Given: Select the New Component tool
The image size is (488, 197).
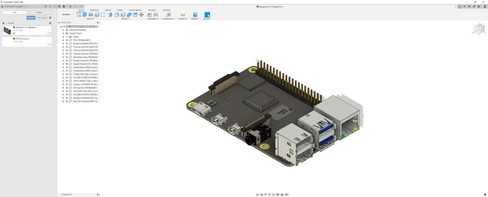Looking at the screenshot, I should pos(150,15).
